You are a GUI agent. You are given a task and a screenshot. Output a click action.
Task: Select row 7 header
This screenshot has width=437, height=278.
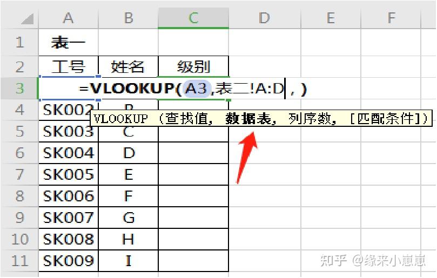pos(19,174)
